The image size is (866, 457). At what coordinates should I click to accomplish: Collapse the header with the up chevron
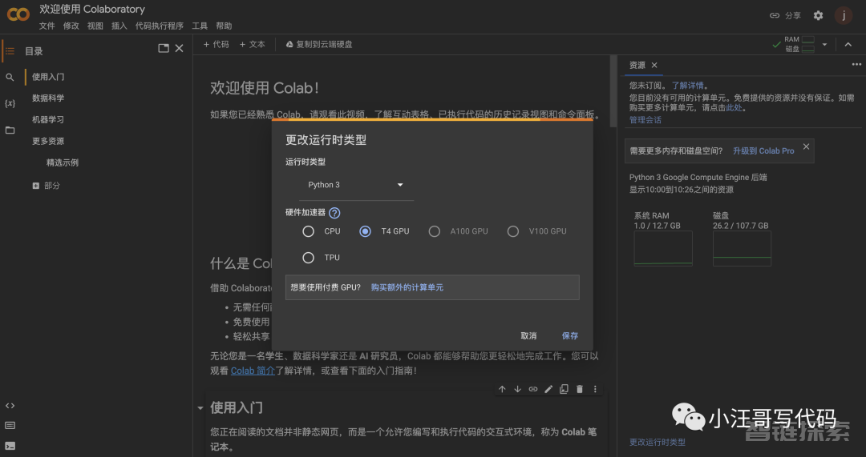(848, 44)
